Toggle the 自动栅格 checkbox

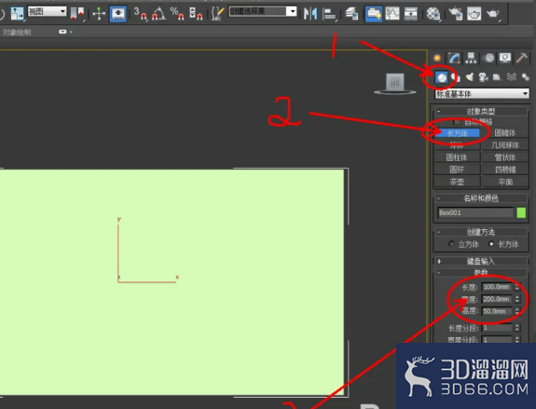coord(457,122)
